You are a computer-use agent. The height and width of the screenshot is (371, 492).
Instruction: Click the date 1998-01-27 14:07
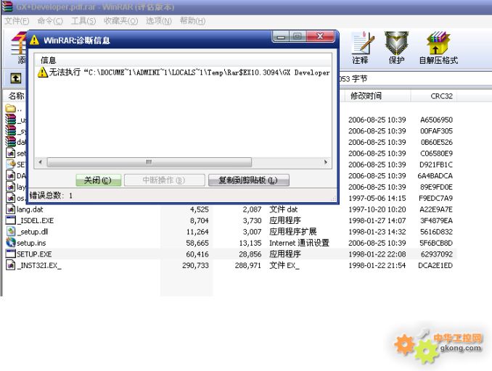pyautogui.click(x=377, y=220)
